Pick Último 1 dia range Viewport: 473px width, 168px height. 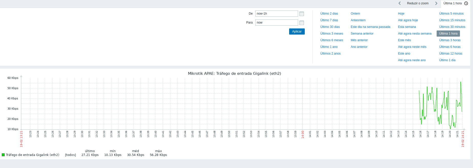[x=447, y=60]
